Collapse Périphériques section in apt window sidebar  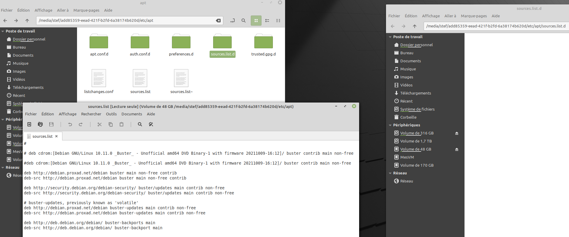(3, 120)
